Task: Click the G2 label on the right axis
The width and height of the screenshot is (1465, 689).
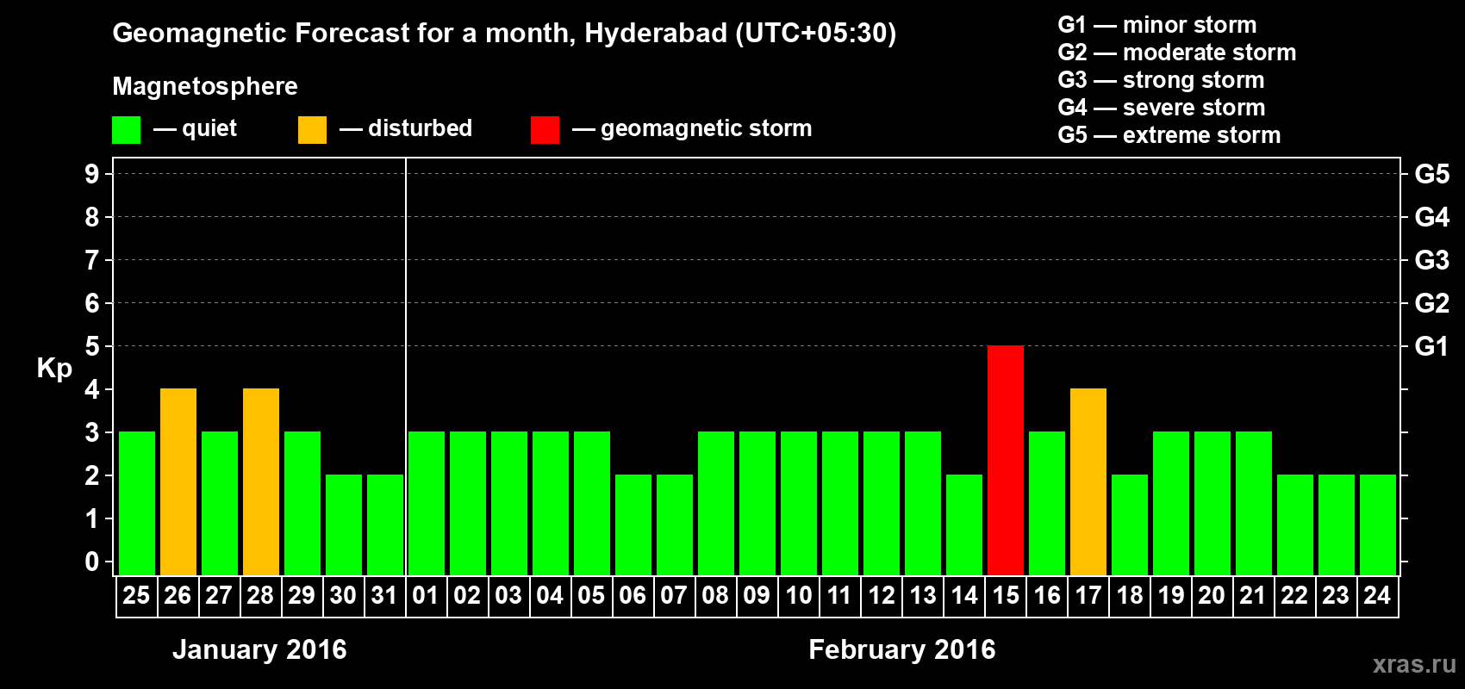Action: click(x=1431, y=303)
